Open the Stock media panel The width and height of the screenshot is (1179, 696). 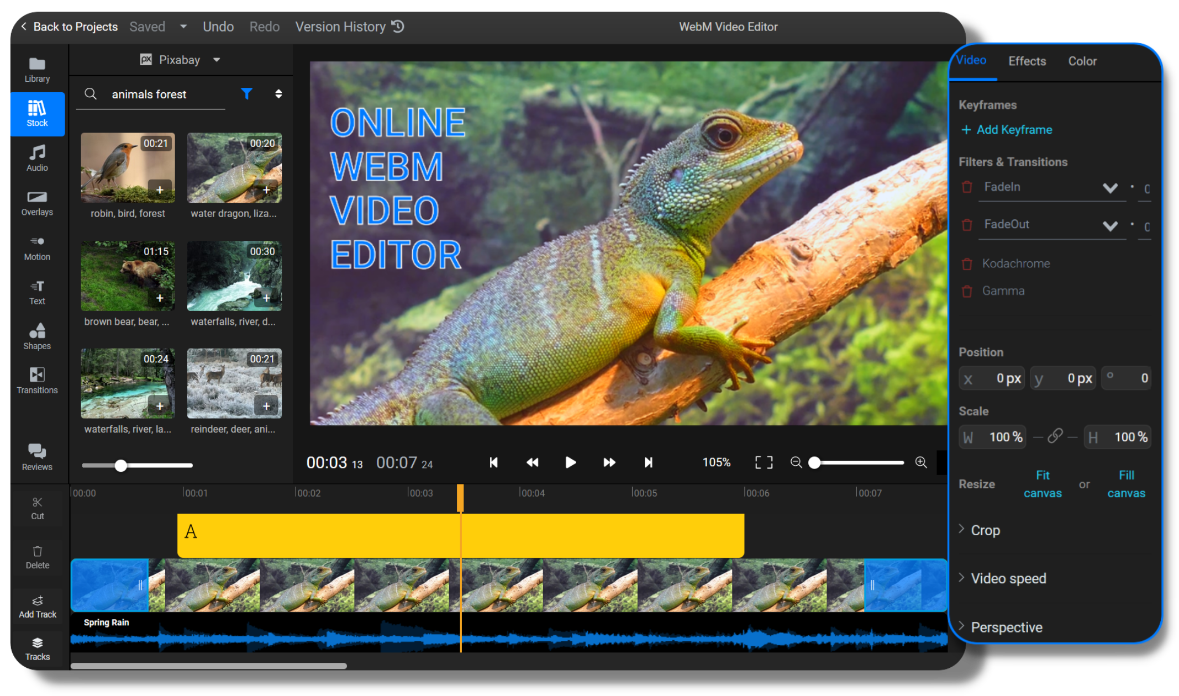(36, 114)
